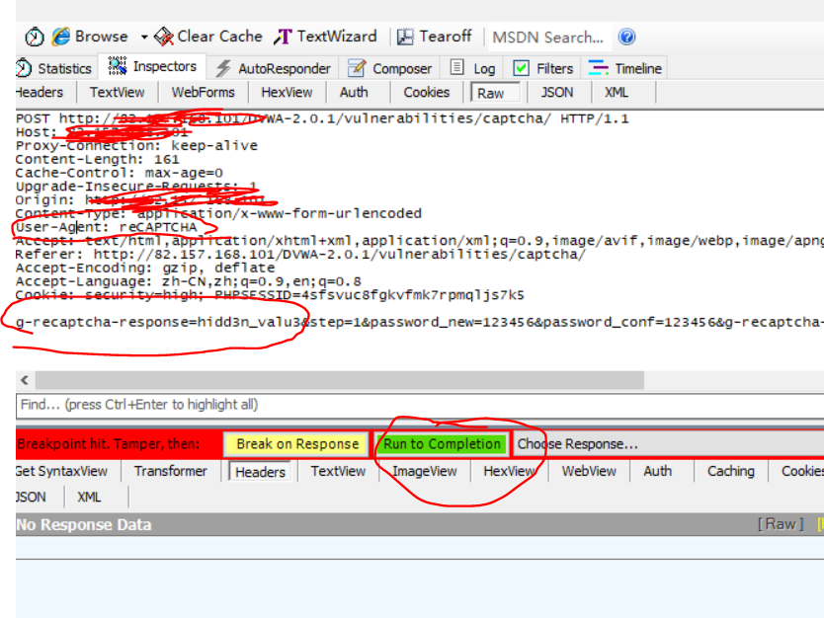Open the Get SyntaxView tab
Screen dimensions: 824x618
tap(61, 472)
